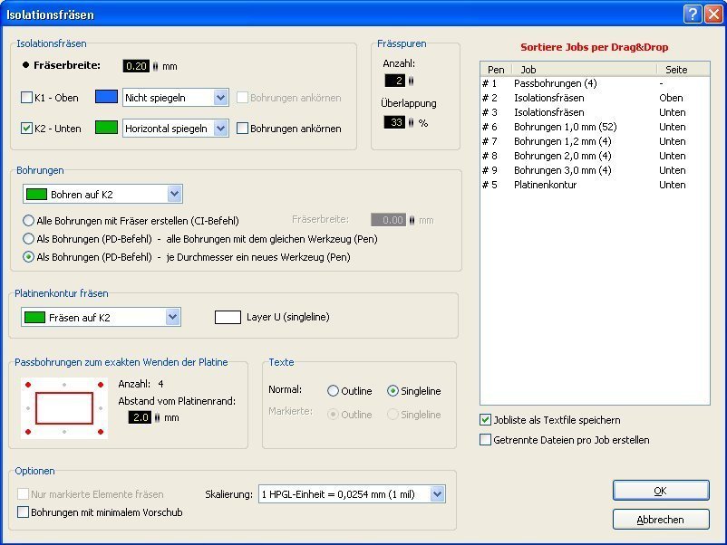Click the white Layer U singleline swatch
Screen dimensions: 727x545
tap(228, 317)
